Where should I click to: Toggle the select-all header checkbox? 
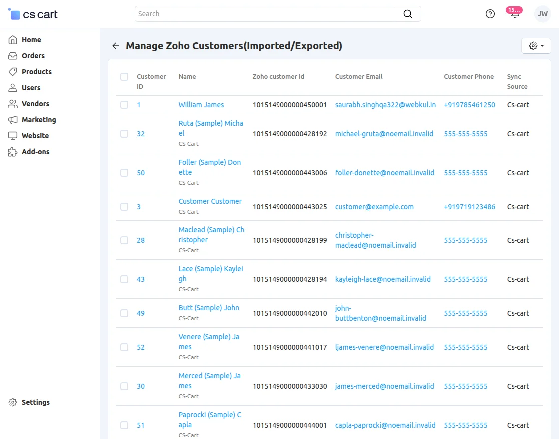124,77
